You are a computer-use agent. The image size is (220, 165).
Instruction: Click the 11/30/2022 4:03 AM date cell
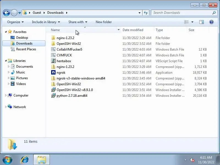137,50
